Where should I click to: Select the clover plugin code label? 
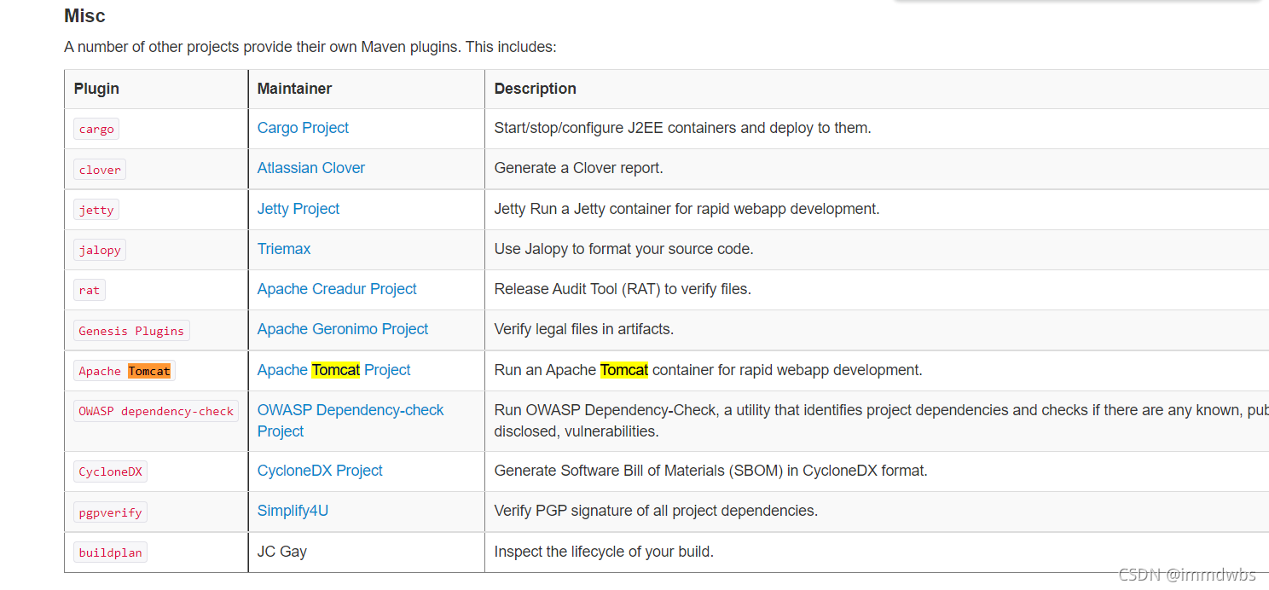coord(100,170)
